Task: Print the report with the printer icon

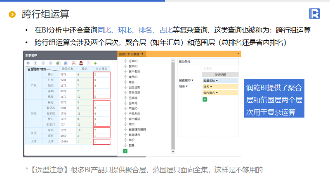Action: [81, 63]
